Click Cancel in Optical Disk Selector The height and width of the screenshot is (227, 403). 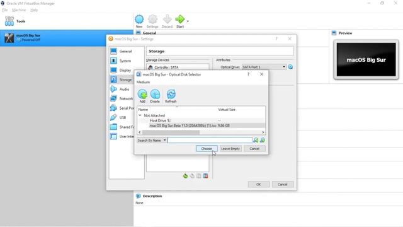coord(254,149)
